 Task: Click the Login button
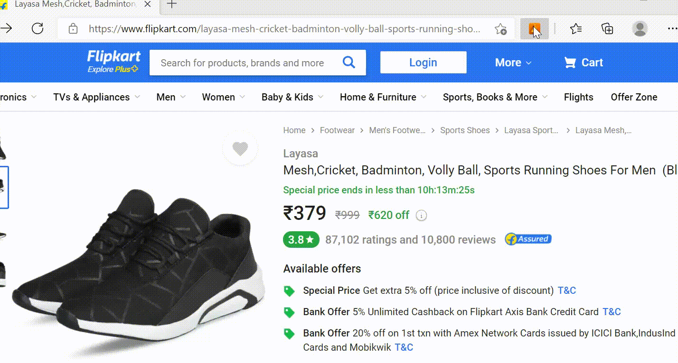click(423, 62)
